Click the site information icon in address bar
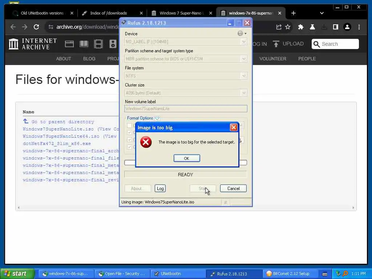This screenshot has height=279, width=372. click(51, 27)
